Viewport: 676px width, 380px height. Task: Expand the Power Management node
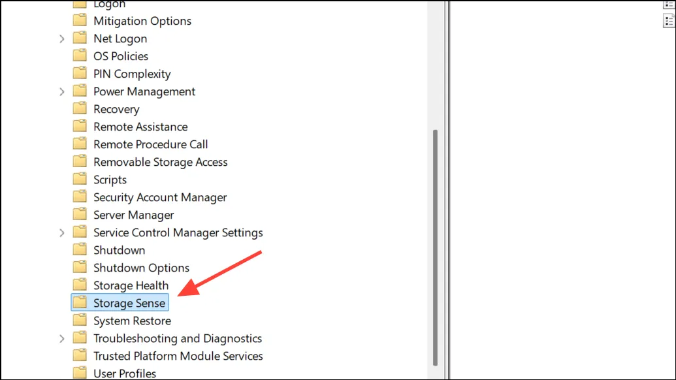(61, 92)
